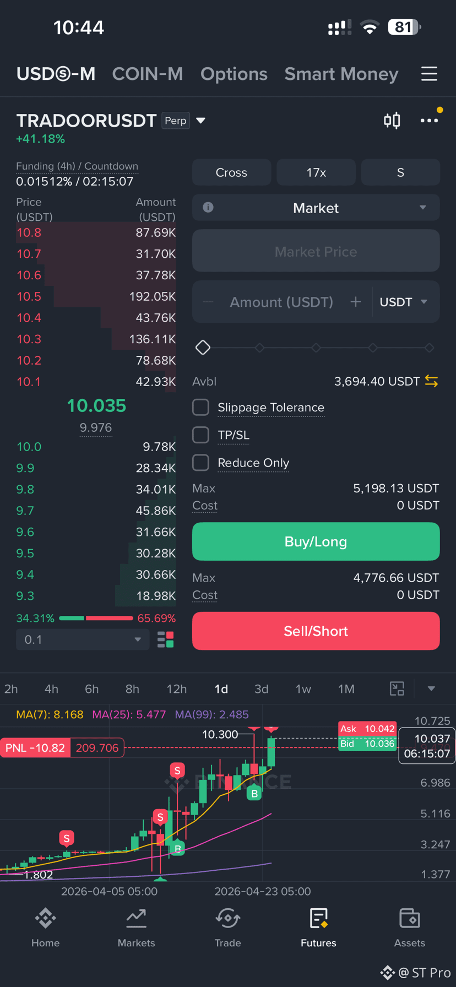Click the amount slider diamond handle
This screenshot has width=456, height=987.
[203, 348]
